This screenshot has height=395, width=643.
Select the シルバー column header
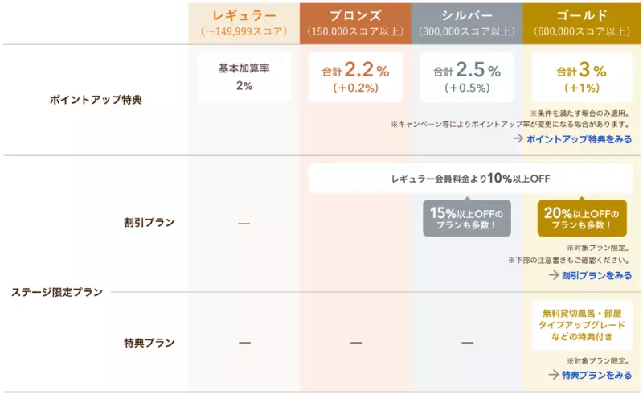click(x=467, y=23)
